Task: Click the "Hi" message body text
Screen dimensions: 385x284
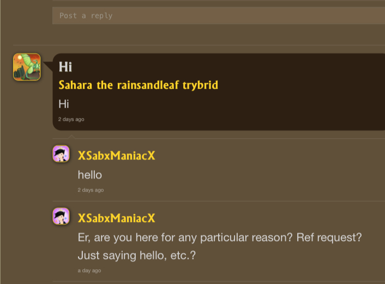Action: coord(64,103)
